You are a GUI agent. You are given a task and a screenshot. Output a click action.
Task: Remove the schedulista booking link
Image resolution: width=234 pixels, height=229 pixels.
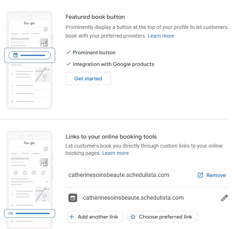pos(216,175)
